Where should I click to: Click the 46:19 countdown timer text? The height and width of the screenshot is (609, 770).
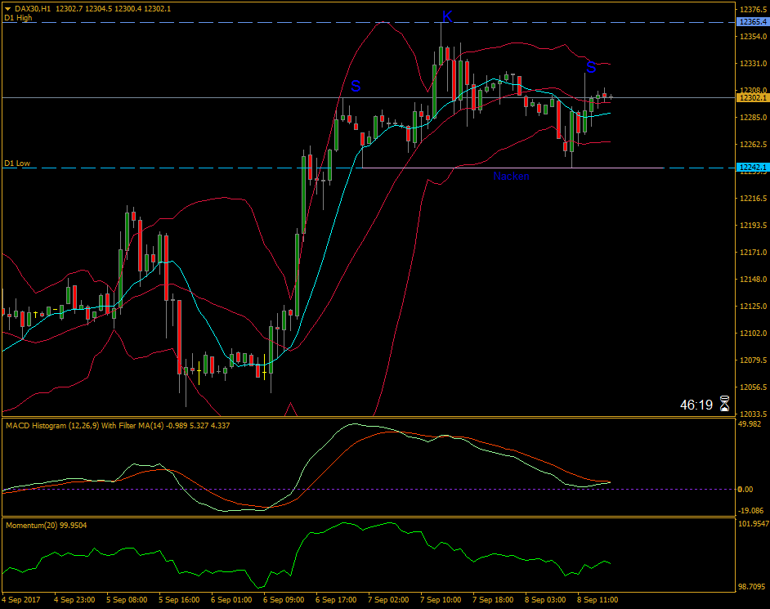[x=696, y=402]
